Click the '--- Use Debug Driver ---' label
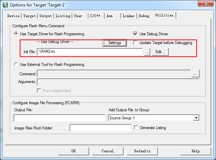Screen dimensions: 216x160 click(55, 42)
